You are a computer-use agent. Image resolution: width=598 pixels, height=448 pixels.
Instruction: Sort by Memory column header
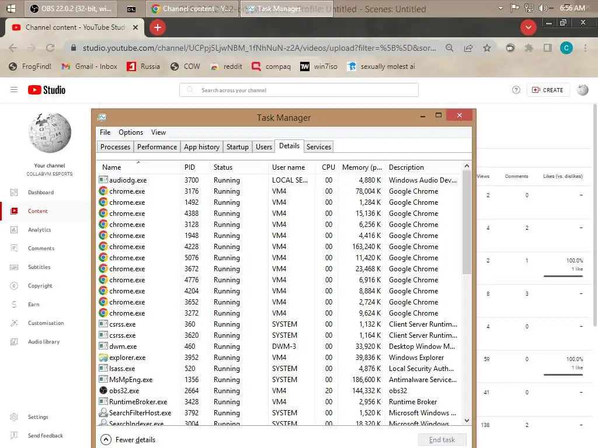(362, 167)
